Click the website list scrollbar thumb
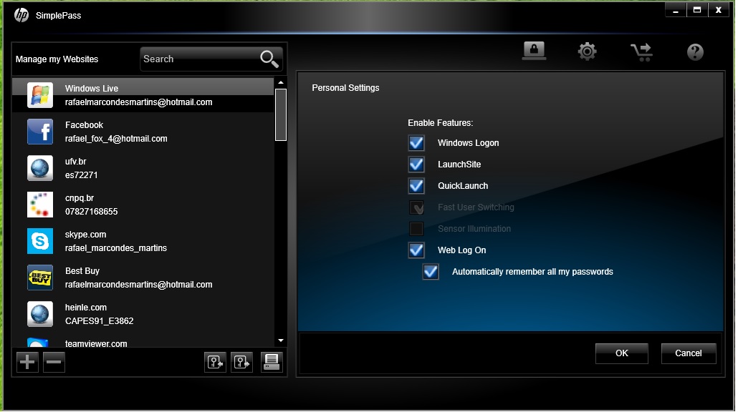Viewport: 738px width, 412px height. coord(281,114)
